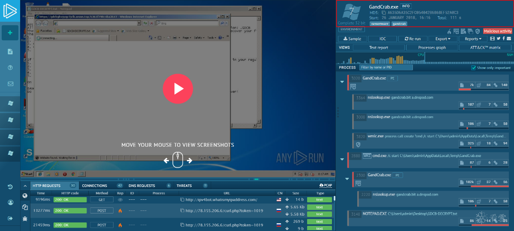The width and height of the screenshot is (514, 231).
Task: Toggle the Show only important checkbox
Action: tap(474, 68)
